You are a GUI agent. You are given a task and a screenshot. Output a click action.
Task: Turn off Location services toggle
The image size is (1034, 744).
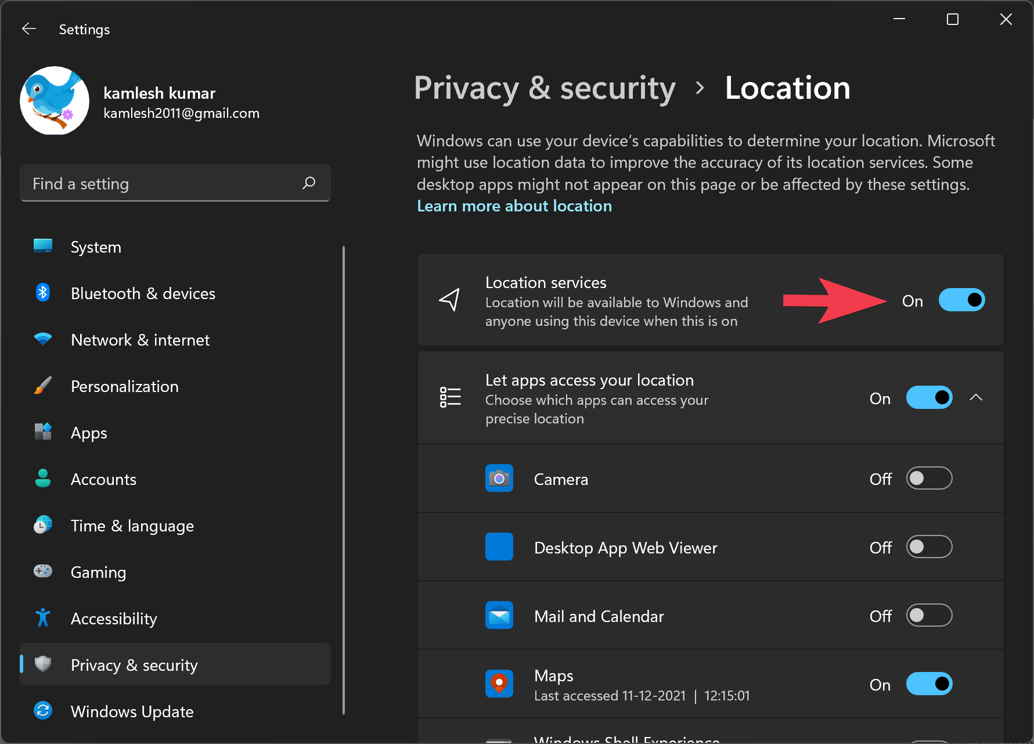pos(961,300)
